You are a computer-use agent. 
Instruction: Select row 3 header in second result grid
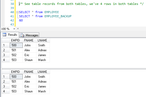click(x=6, y=86)
